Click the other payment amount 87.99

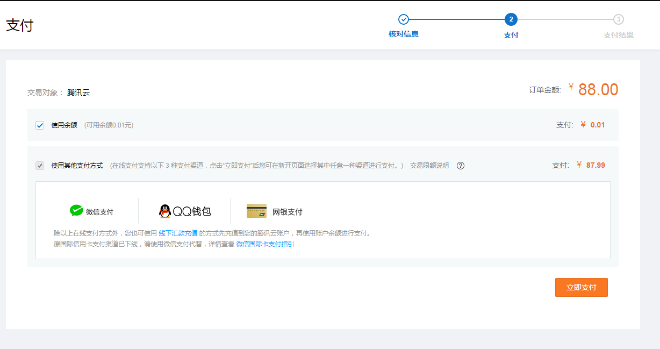click(596, 165)
